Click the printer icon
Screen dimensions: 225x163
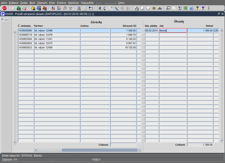pos(79,8)
